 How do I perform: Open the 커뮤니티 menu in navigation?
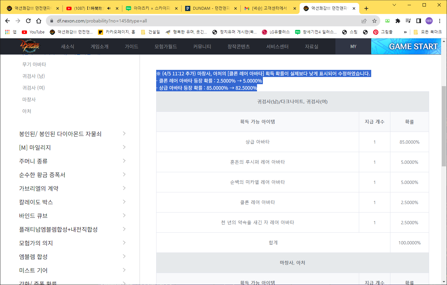202,46
